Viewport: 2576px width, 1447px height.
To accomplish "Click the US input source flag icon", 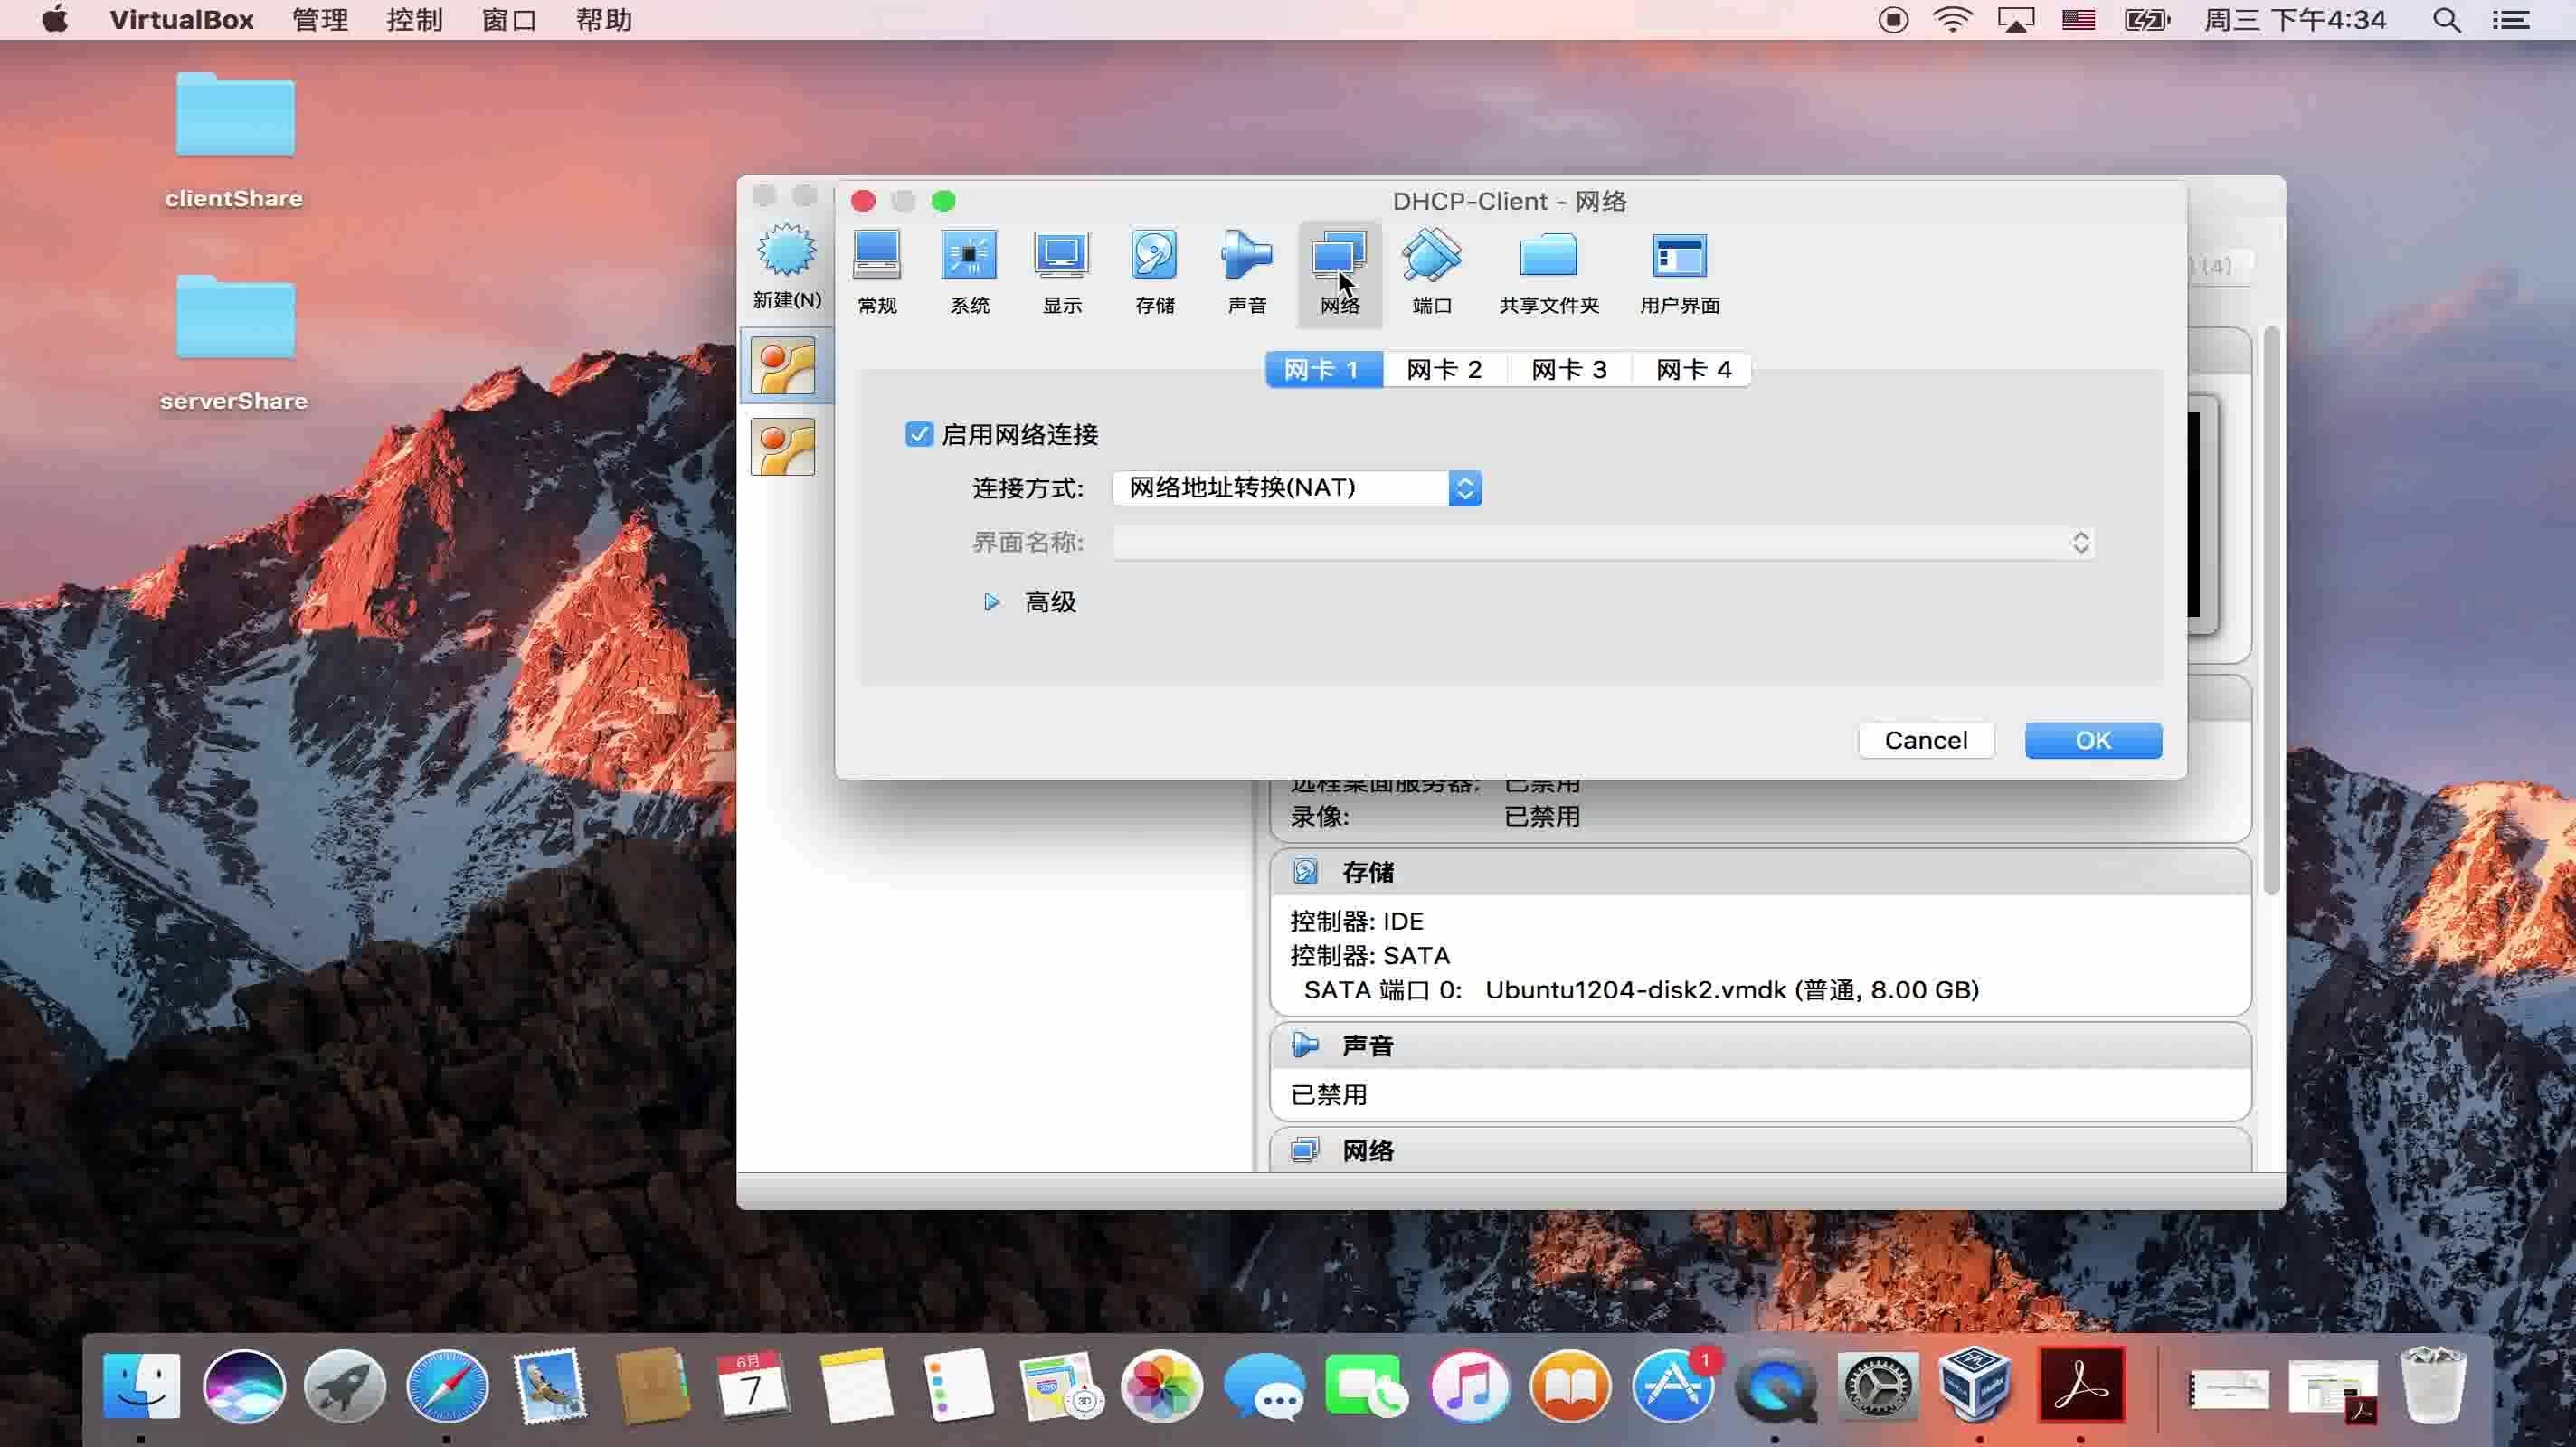I will [2078, 20].
